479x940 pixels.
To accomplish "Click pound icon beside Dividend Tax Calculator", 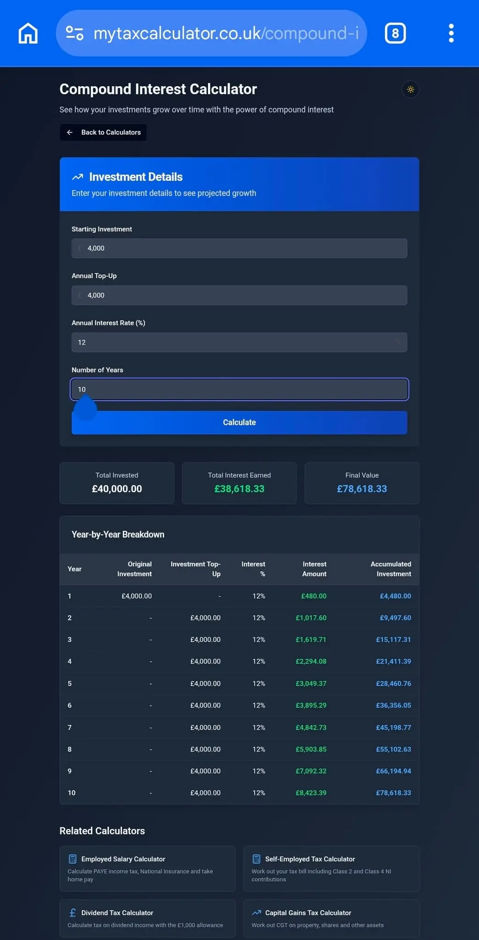I will pos(72,912).
